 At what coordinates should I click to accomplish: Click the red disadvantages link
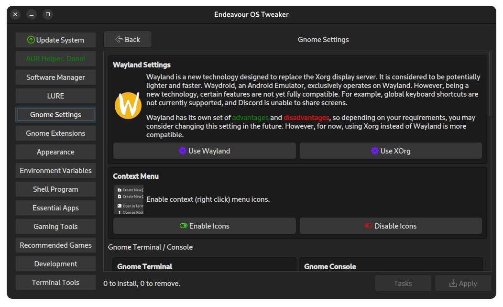(306, 118)
